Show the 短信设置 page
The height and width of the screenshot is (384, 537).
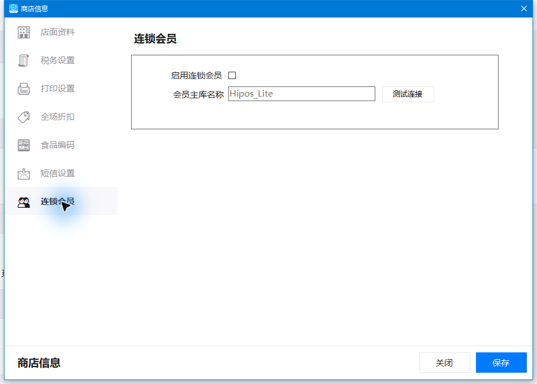tap(61, 173)
